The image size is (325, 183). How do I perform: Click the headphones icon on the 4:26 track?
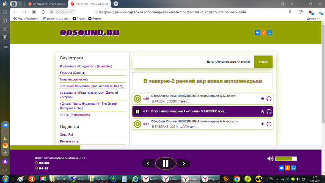coord(269,99)
